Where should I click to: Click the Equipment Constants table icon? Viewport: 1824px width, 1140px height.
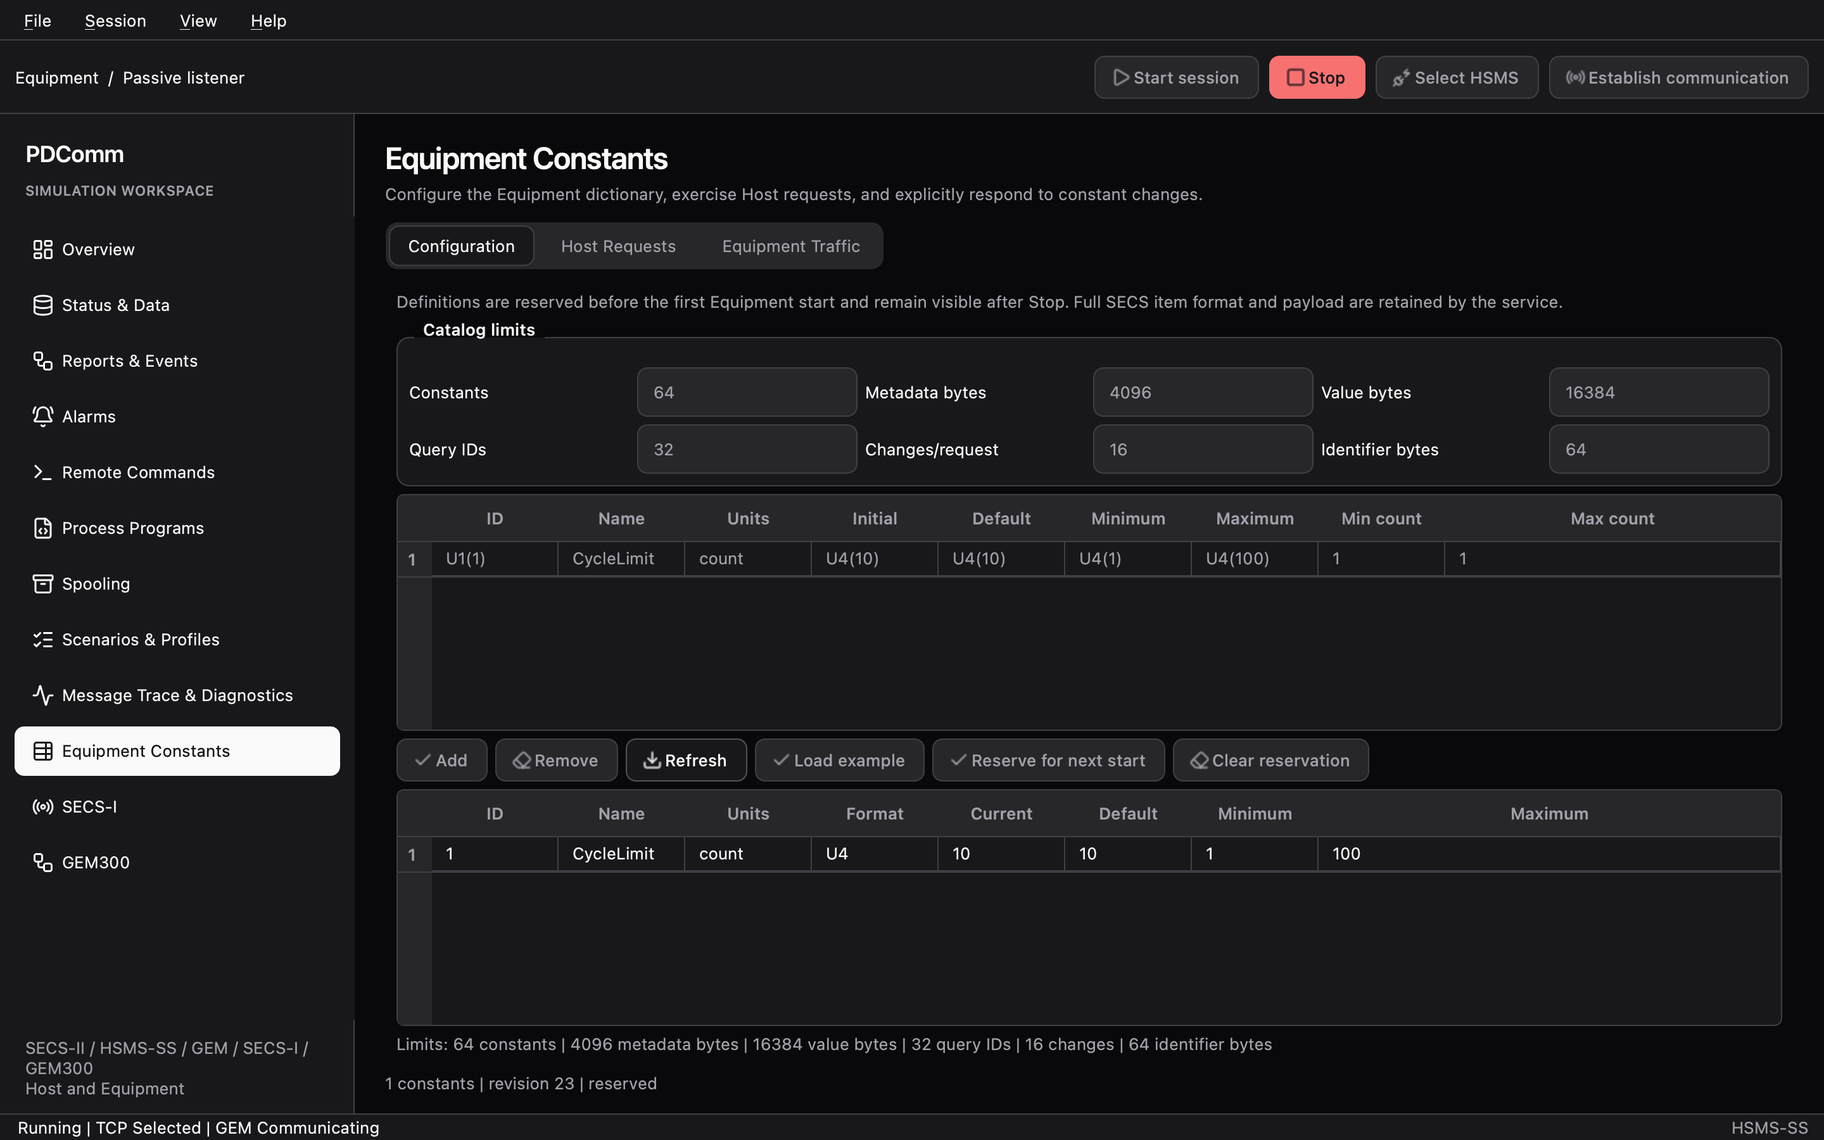click(43, 752)
